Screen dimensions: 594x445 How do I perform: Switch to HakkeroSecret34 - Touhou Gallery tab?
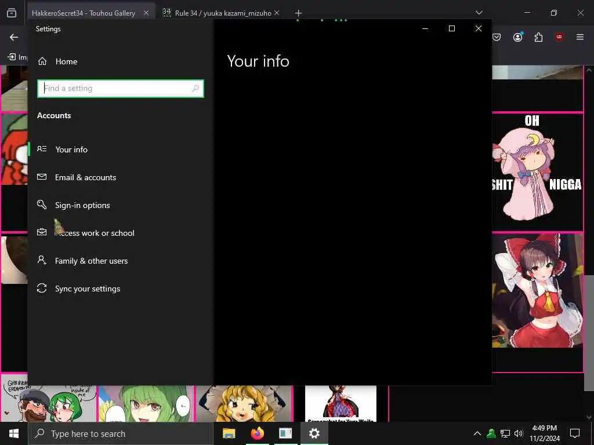pos(84,13)
